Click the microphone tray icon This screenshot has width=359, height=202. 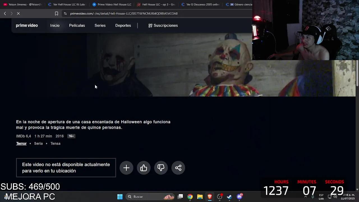(x=313, y=197)
